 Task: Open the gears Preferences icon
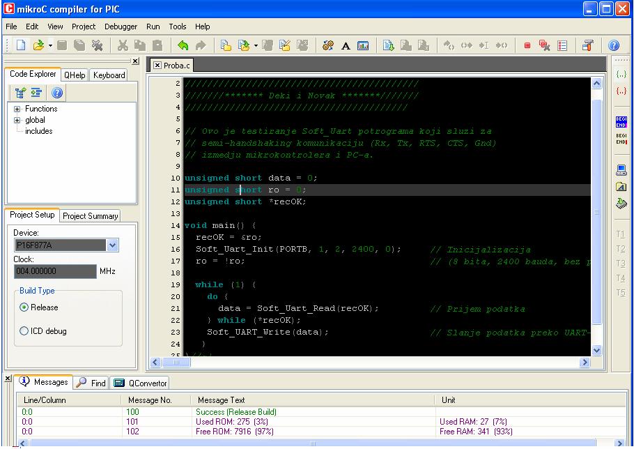(x=328, y=45)
